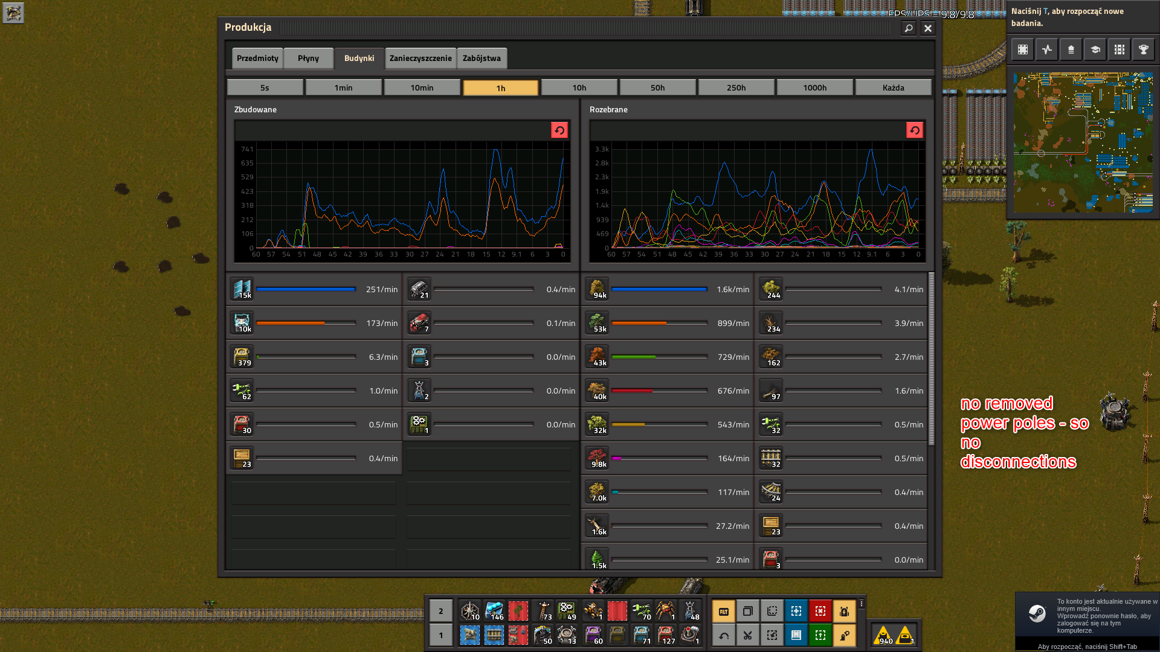Select the spidertron item in the quickbar
The height and width of the screenshot is (652, 1160).
point(665,611)
